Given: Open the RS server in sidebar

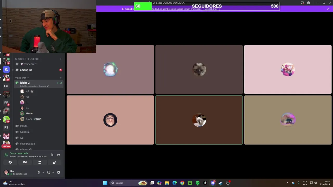Looking at the screenshot, I should [6, 128].
